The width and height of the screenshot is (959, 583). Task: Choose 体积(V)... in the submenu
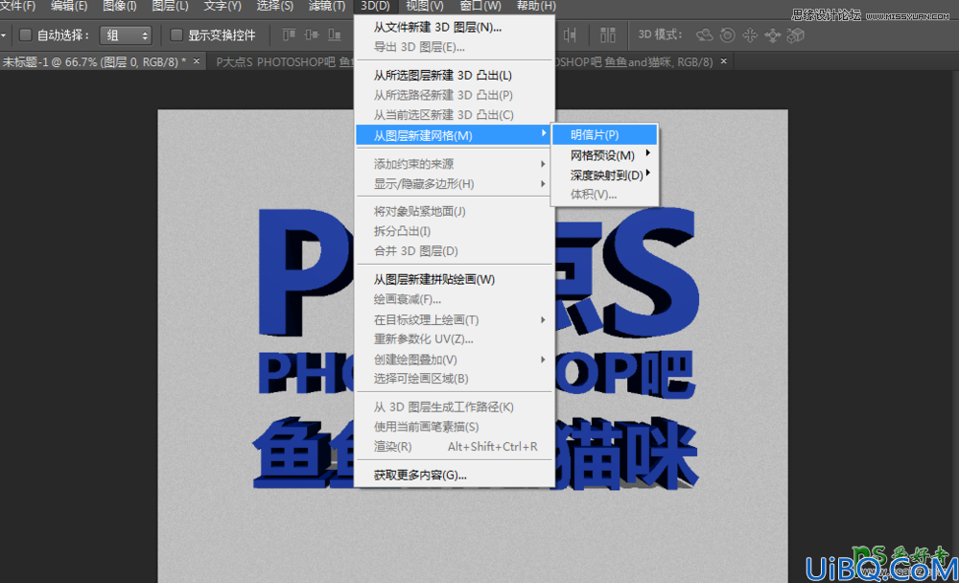(x=605, y=195)
